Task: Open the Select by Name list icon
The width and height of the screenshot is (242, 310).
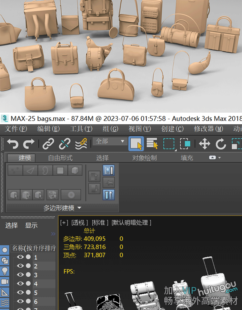Action: pyautogui.click(x=152, y=144)
